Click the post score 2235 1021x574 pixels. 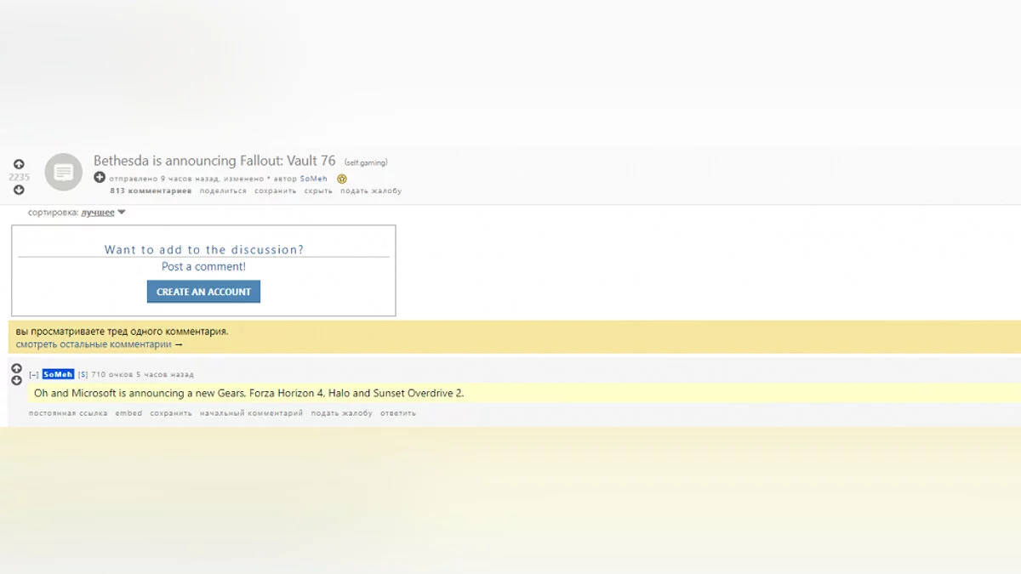click(x=19, y=177)
